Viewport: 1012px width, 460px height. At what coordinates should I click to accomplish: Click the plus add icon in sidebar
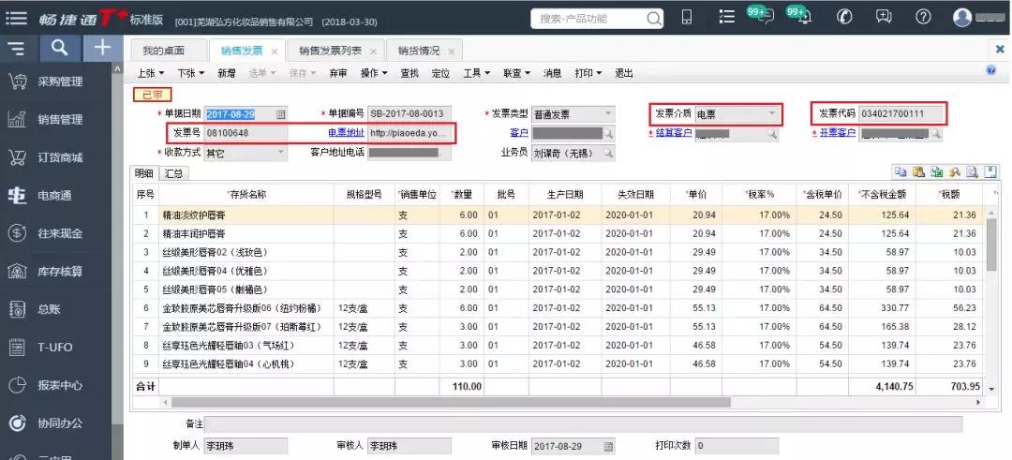(102, 48)
